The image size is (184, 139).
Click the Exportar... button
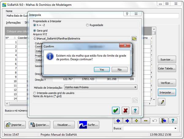(40, 125)
